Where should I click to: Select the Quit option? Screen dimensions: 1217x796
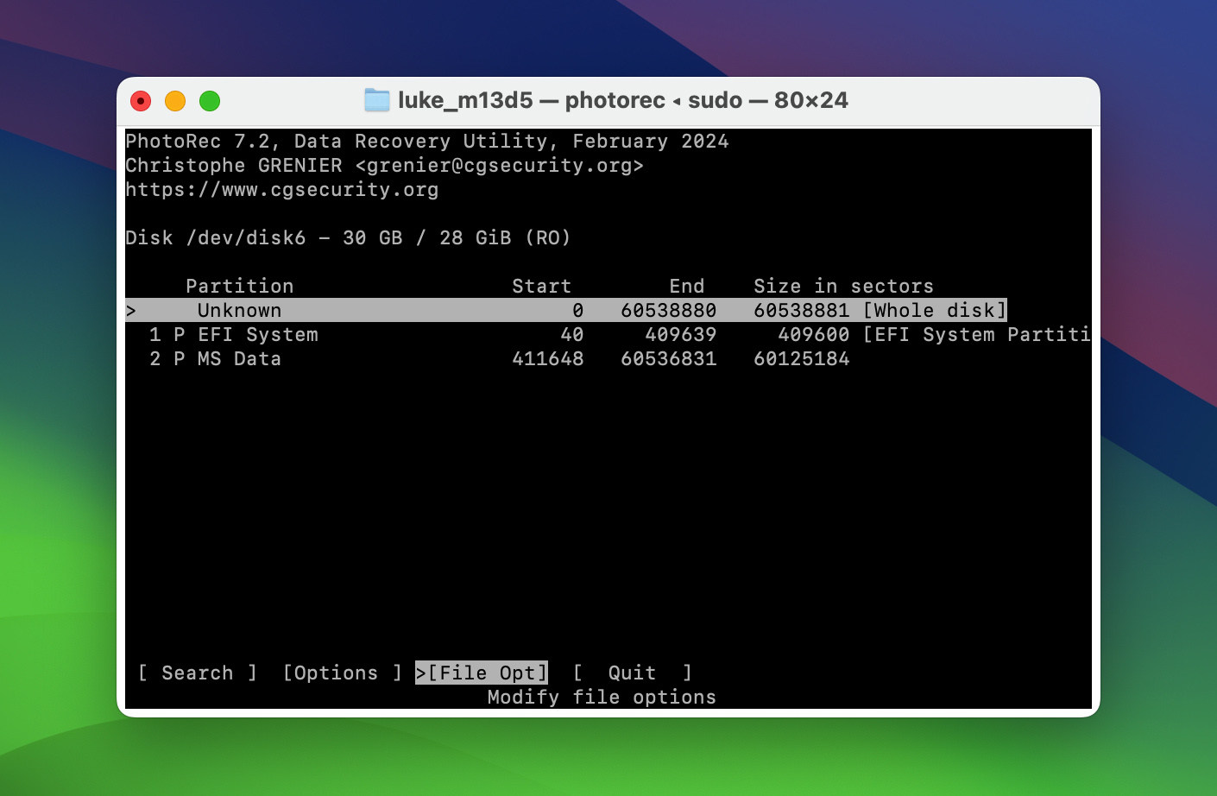(x=633, y=673)
